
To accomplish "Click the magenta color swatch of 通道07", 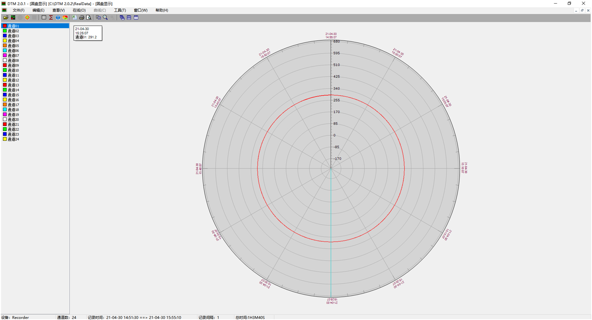I will tap(5, 55).
